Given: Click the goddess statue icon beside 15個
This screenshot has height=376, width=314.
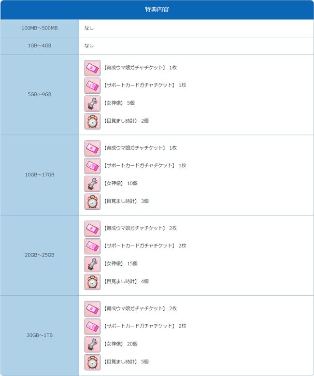Looking at the screenshot, I should [92, 264].
